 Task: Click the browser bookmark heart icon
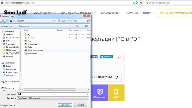point(141,3)
